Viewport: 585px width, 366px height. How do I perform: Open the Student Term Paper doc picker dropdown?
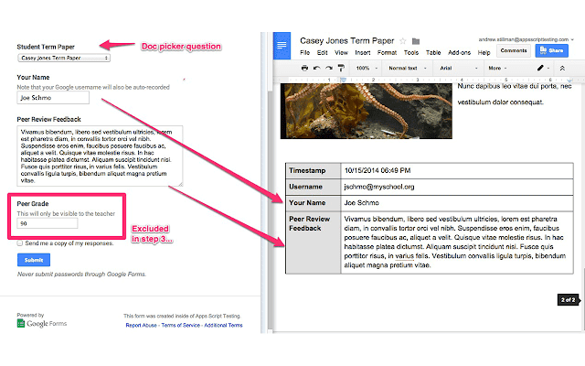[x=64, y=58]
